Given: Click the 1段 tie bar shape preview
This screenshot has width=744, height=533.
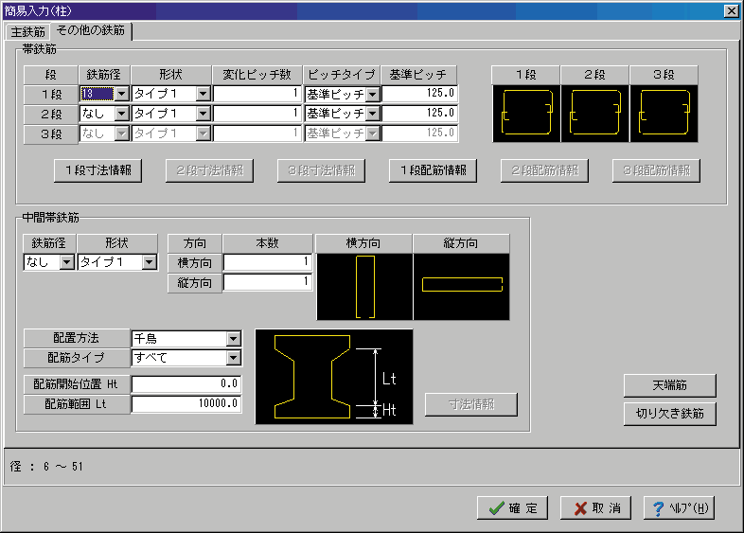Looking at the screenshot, I should click(526, 114).
